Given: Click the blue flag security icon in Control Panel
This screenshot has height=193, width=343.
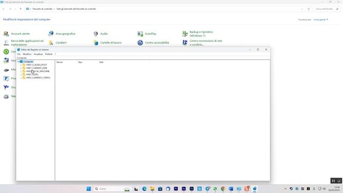Looking at the screenshot, I should 6,87.
